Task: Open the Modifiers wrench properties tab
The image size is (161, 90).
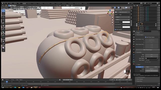Action: click(134, 55)
